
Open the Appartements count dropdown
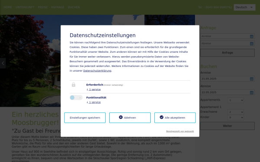coord(236,100)
